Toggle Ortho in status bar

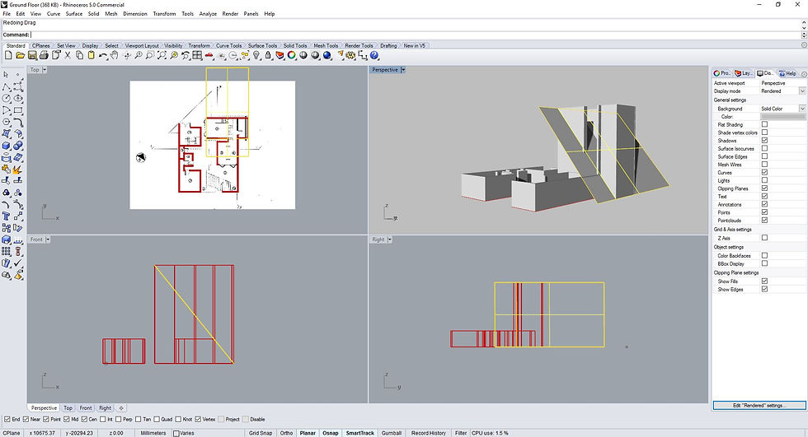(x=287, y=433)
